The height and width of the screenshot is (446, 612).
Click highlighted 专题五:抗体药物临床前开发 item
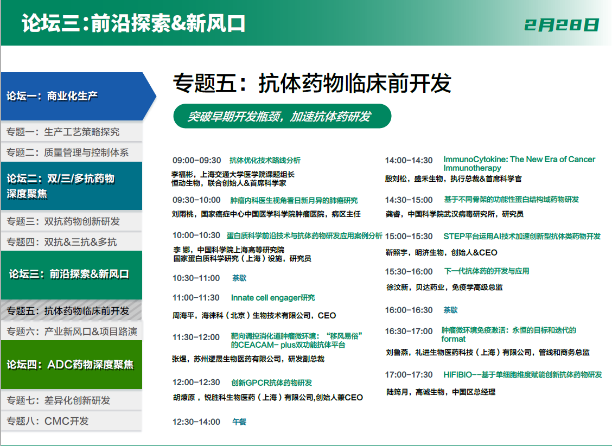(x=71, y=311)
